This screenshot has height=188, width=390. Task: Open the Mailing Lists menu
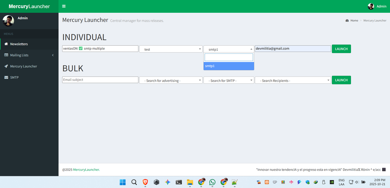(x=29, y=55)
